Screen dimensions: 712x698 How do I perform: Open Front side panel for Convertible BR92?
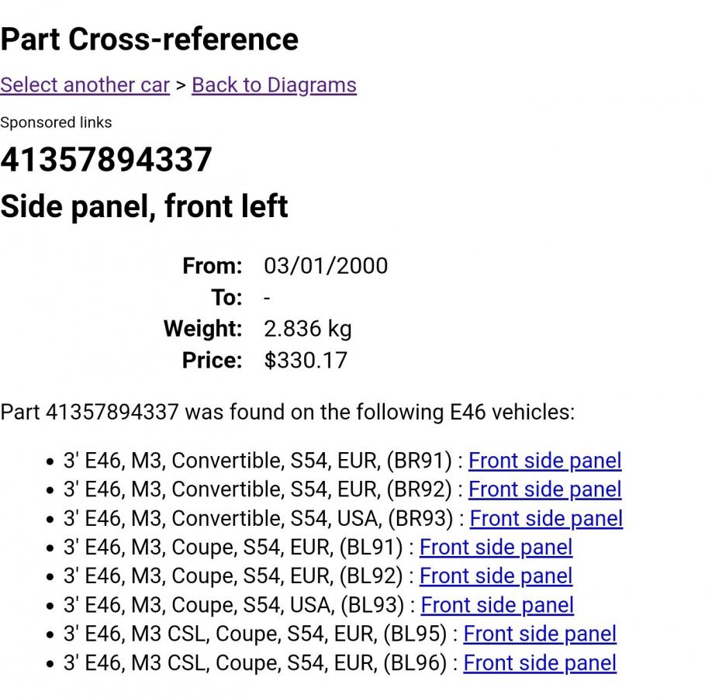click(544, 489)
